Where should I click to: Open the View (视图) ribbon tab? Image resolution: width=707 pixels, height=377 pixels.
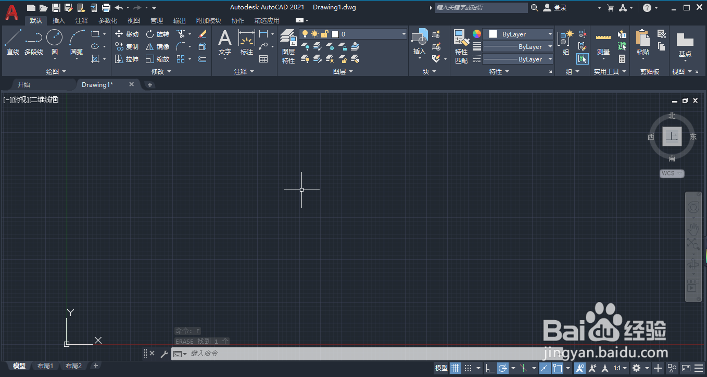134,20
